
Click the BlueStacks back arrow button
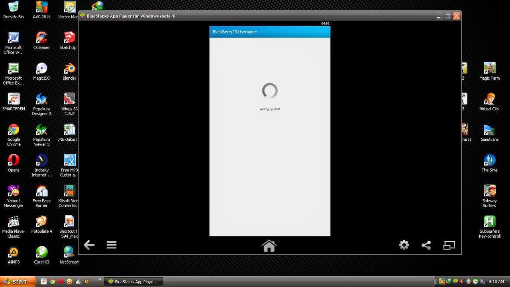[89, 245]
